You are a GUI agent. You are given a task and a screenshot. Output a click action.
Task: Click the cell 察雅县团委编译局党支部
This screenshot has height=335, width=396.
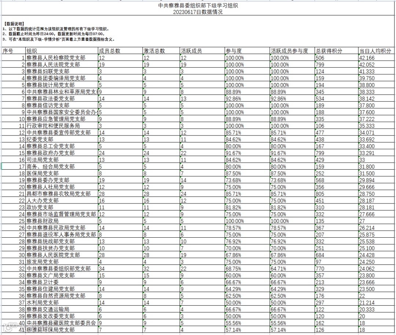click(62, 78)
